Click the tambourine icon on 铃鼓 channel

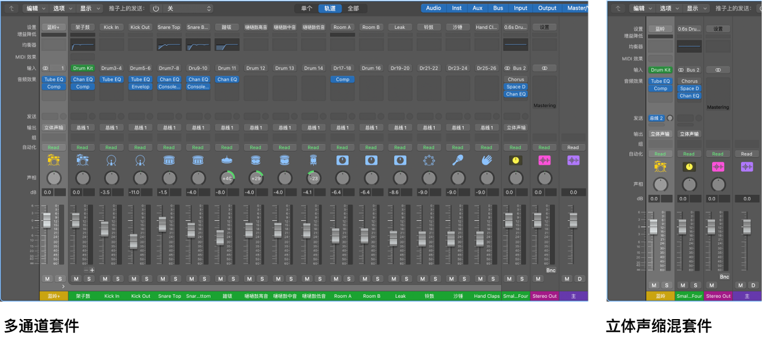click(x=429, y=160)
